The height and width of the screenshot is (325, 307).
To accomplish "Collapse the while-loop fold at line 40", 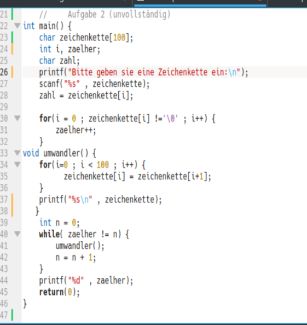I will coord(18,234).
